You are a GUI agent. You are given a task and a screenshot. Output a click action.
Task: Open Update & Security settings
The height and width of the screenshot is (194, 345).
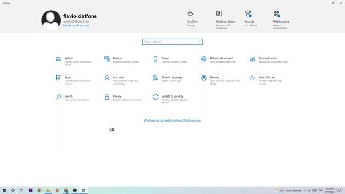[x=170, y=99]
